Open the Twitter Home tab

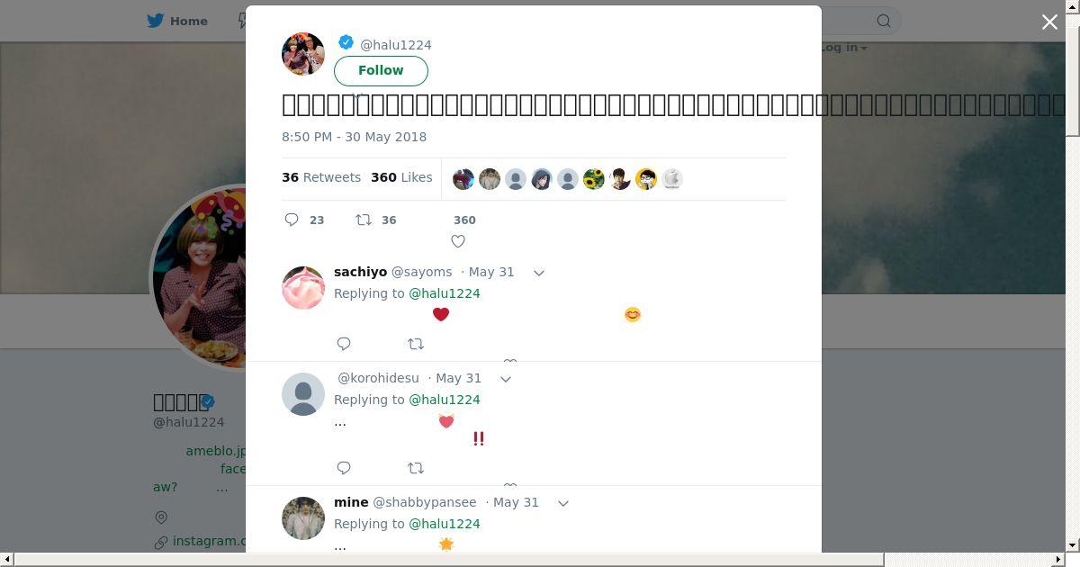coord(177,21)
